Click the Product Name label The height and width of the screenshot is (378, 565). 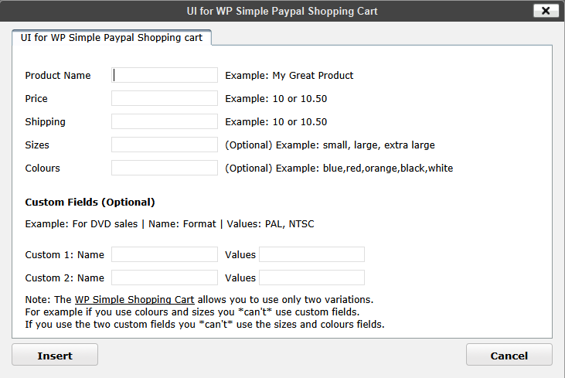tap(58, 75)
